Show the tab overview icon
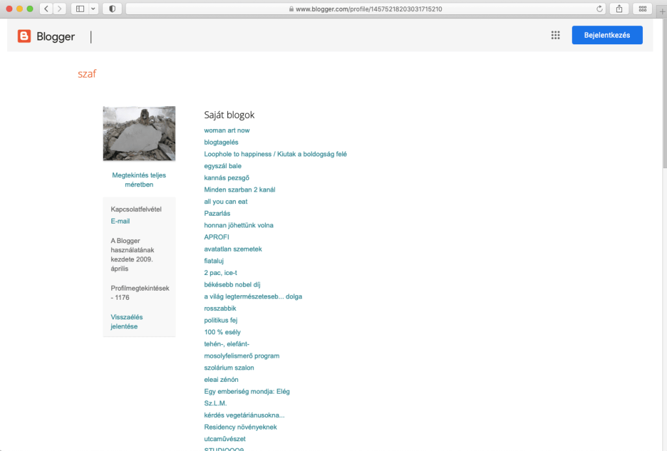Viewport: 667px width, 451px height. (642, 8)
